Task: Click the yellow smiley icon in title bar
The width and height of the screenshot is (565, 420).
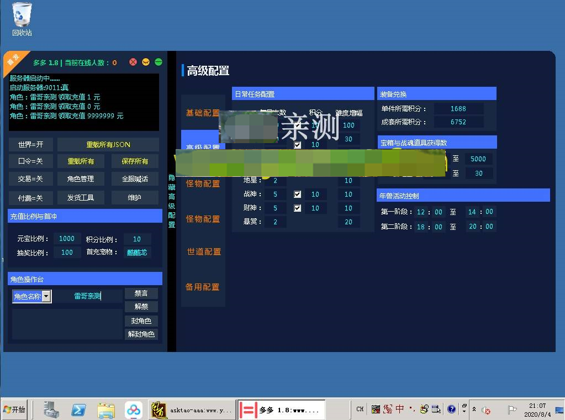Action: click(x=146, y=62)
